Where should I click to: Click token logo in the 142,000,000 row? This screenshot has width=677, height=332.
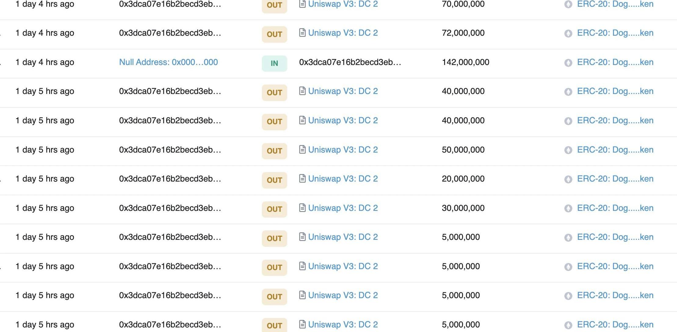568,63
